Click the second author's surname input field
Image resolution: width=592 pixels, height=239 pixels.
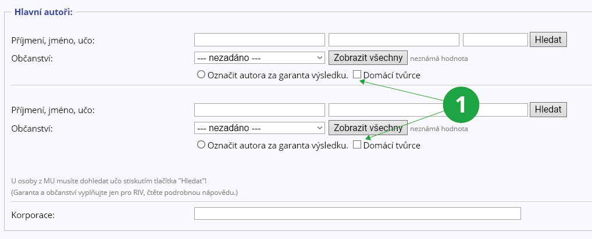(x=259, y=110)
